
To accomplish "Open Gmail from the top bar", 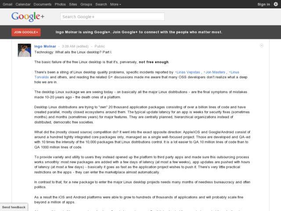I will click(x=7, y=4).
